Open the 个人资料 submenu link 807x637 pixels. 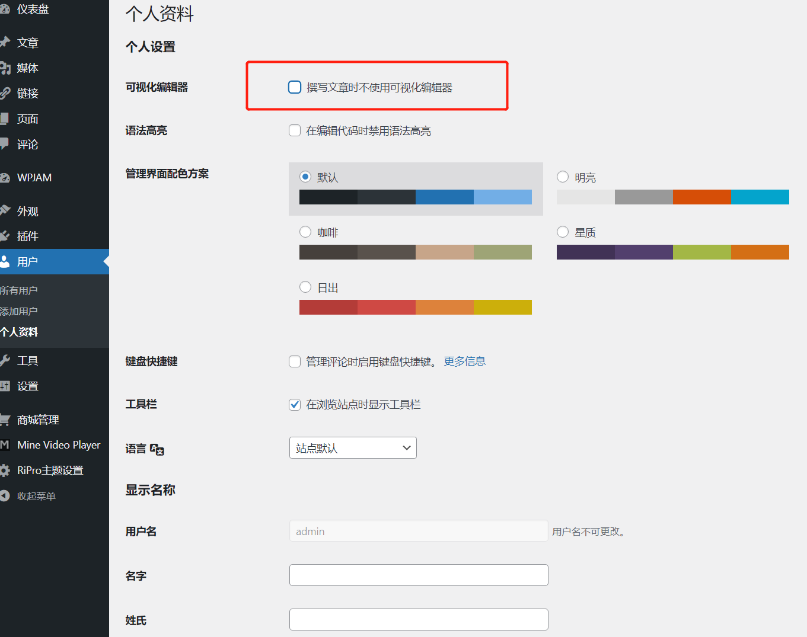(19, 332)
